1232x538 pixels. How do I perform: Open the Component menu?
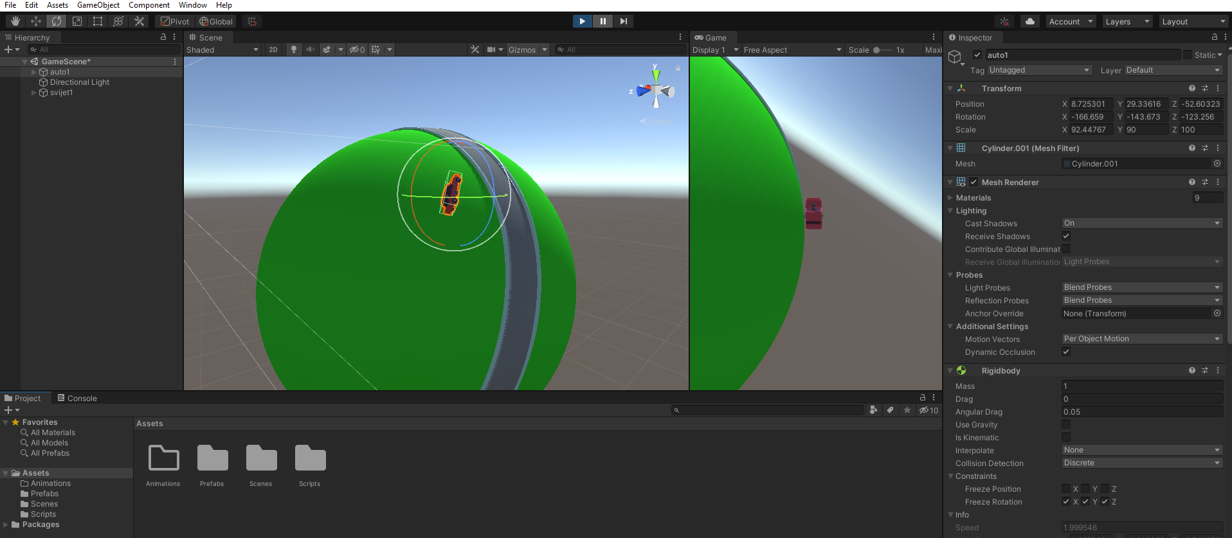point(149,5)
